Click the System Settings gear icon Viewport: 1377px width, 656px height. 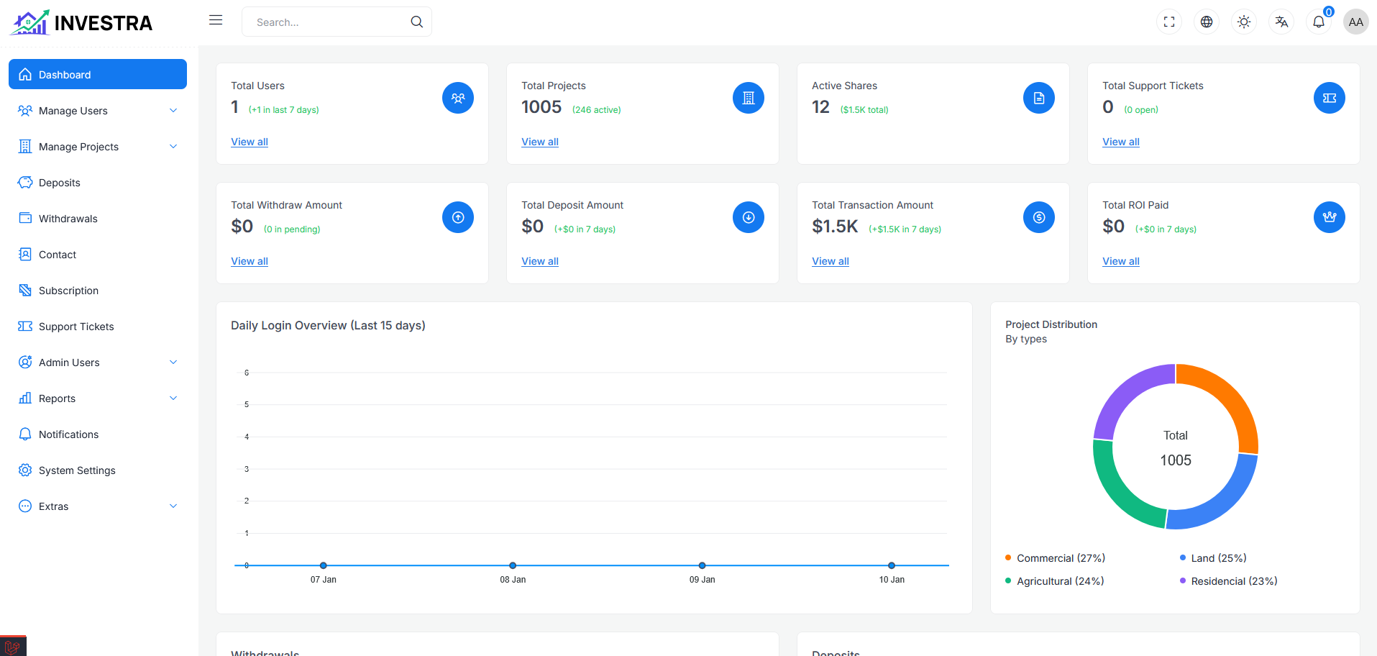click(x=25, y=470)
